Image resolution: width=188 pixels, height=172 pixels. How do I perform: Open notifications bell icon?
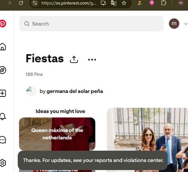tap(3, 116)
